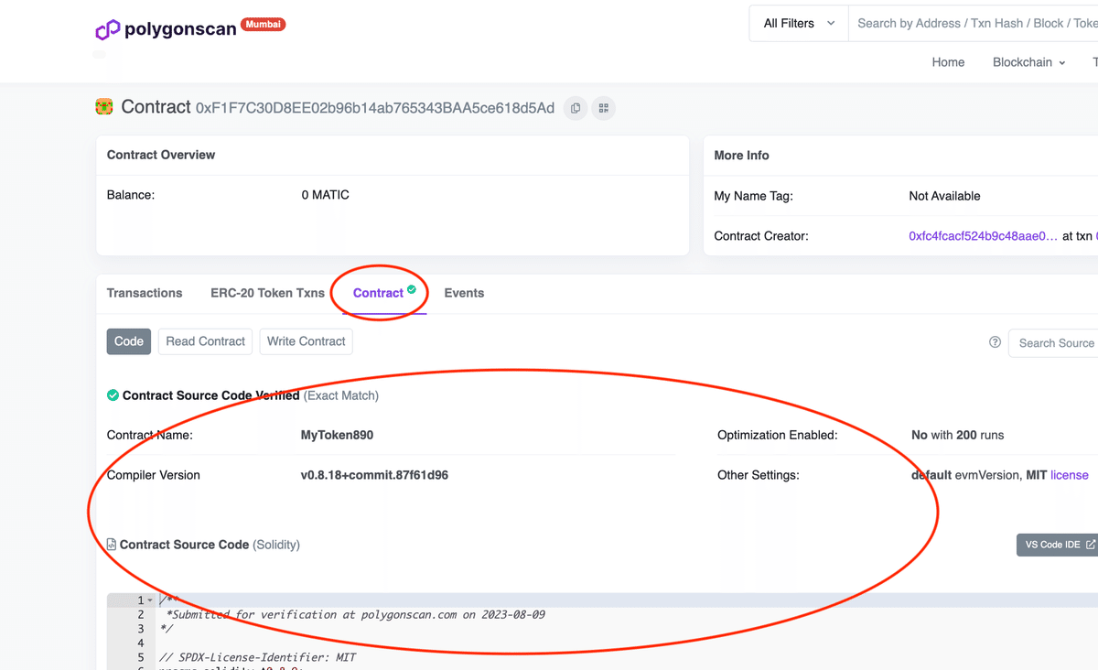Click the More Info heading
This screenshot has height=670, width=1098.
coord(741,156)
